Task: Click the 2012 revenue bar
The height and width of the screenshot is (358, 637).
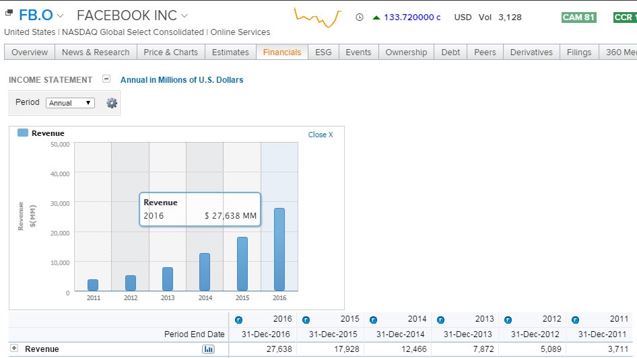Action: pos(131,283)
